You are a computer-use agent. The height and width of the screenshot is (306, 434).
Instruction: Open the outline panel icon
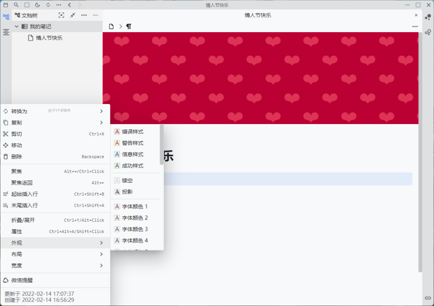[x=6, y=33]
